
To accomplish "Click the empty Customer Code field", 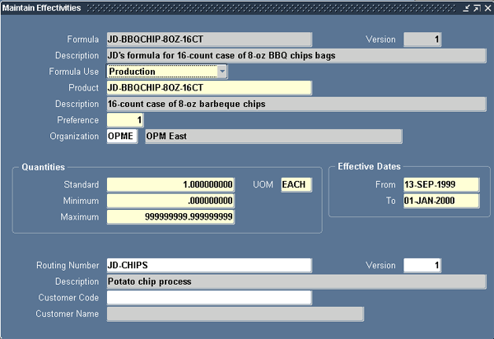I will [208, 298].
